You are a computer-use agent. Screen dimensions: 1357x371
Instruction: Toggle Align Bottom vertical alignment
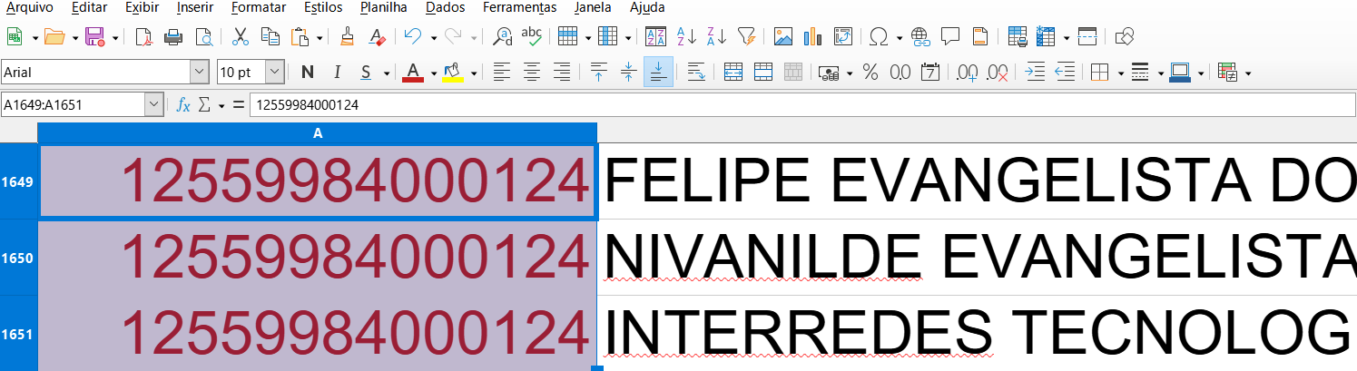pyautogui.click(x=659, y=73)
